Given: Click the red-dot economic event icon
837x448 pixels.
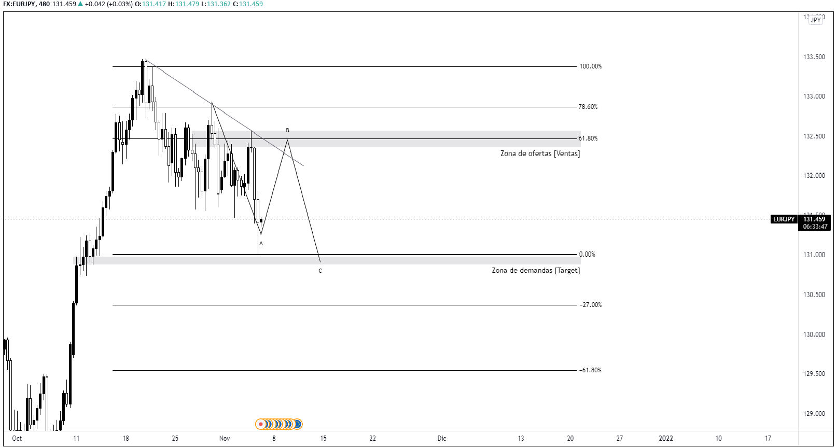Looking at the screenshot, I should coord(260,424).
